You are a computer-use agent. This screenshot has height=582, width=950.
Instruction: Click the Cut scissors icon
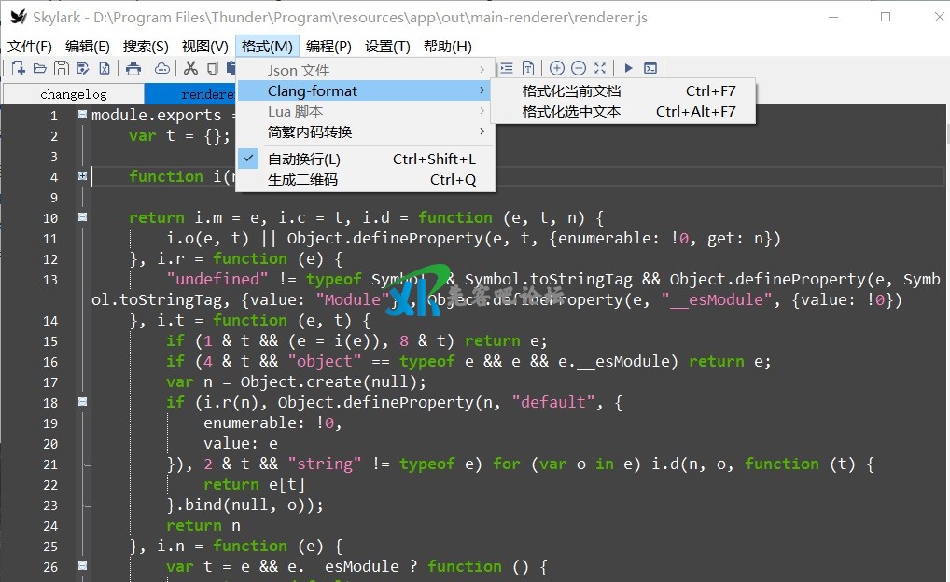(190, 68)
